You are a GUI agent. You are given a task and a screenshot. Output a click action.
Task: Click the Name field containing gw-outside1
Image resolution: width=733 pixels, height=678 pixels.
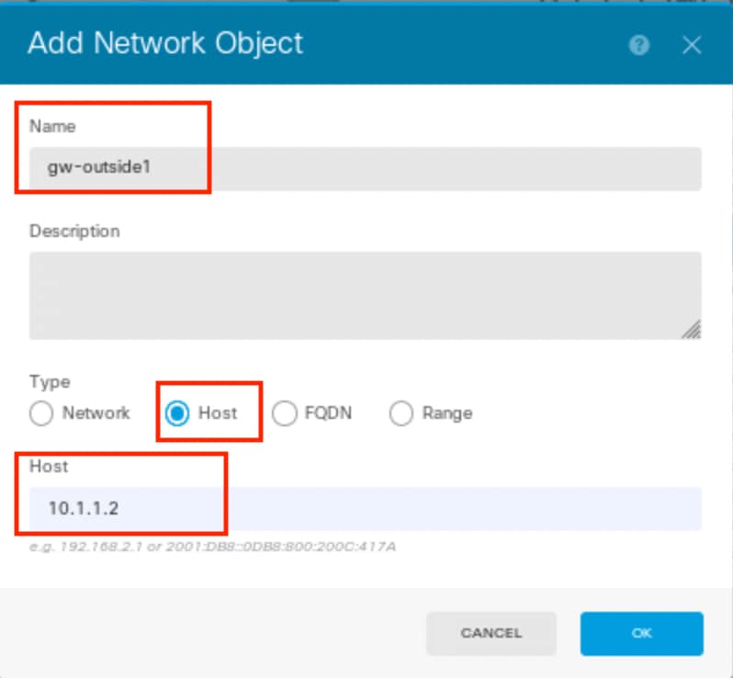click(365, 168)
